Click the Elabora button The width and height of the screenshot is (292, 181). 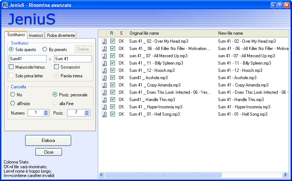pos(48,140)
